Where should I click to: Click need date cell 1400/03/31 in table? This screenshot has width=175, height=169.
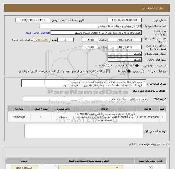coord(19,117)
